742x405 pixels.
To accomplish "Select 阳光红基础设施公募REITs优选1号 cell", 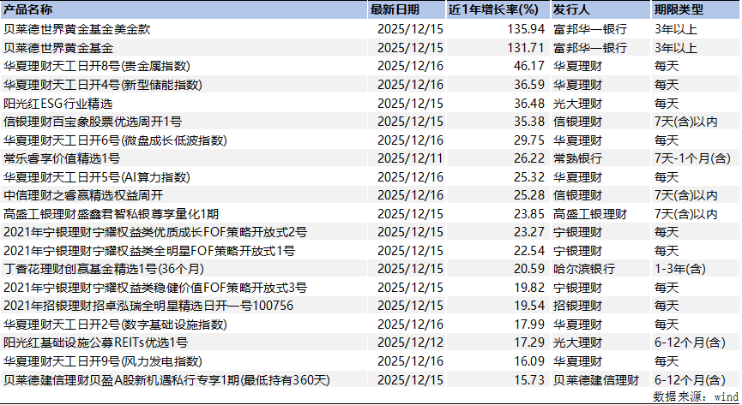I will click(95, 342).
